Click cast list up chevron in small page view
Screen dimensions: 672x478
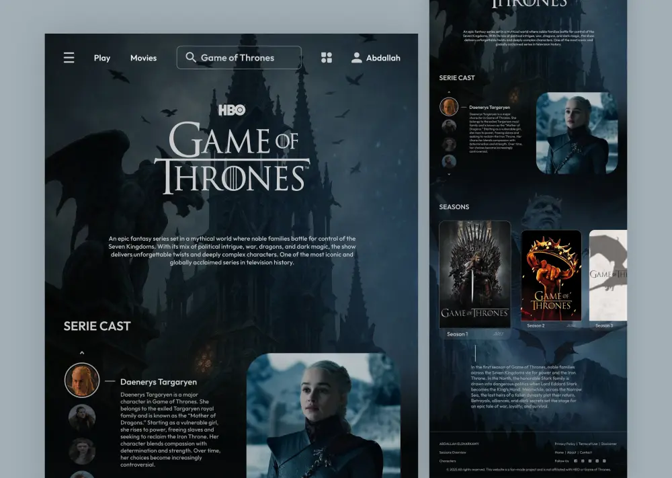click(x=449, y=92)
